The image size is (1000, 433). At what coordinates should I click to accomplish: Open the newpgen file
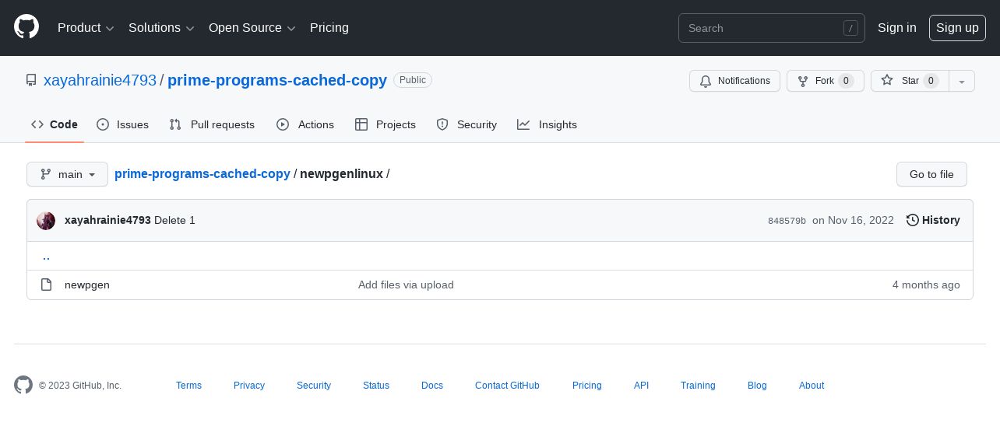[87, 285]
